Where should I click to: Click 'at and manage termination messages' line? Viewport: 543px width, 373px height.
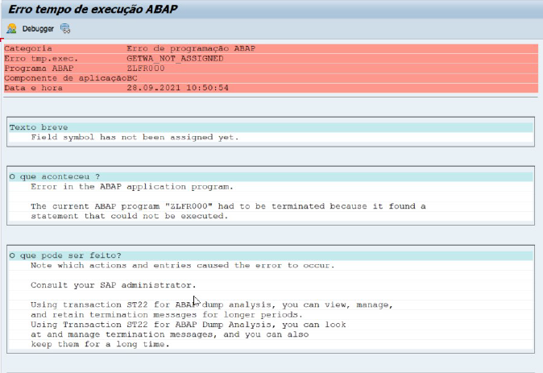[x=170, y=334]
